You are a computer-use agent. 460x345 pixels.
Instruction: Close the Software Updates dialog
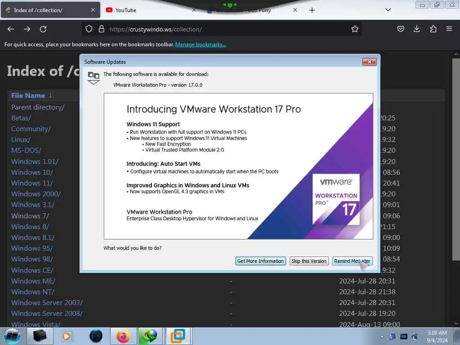[x=369, y=62]
